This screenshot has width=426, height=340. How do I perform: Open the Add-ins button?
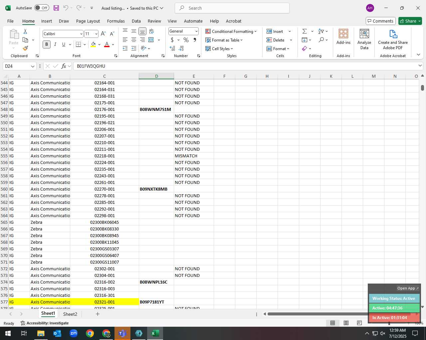tap(343, 37)
